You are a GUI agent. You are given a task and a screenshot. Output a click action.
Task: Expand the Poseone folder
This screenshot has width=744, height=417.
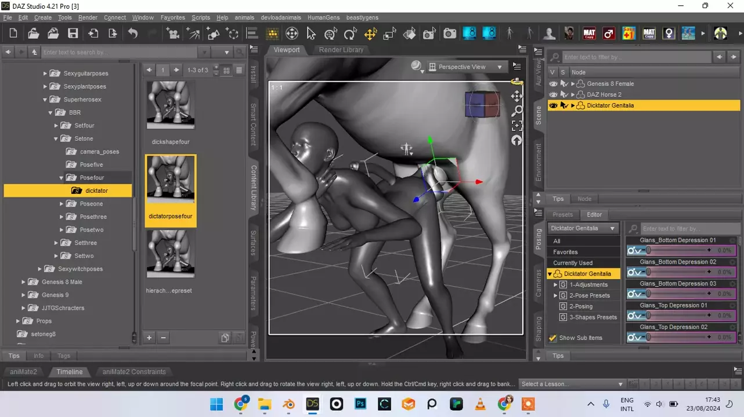(x=62, y=204)
